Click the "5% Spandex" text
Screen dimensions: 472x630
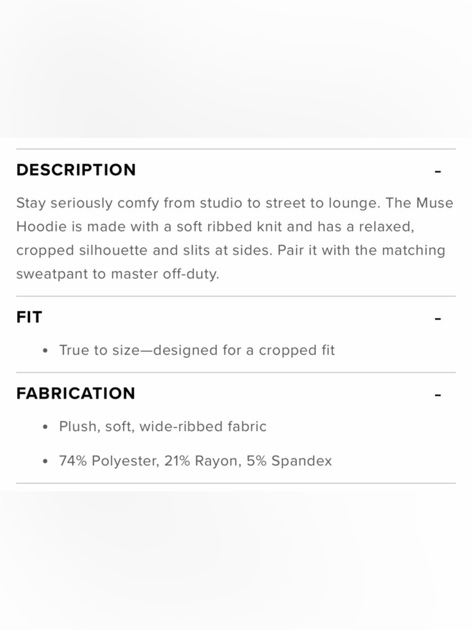[x=289, y=461]
